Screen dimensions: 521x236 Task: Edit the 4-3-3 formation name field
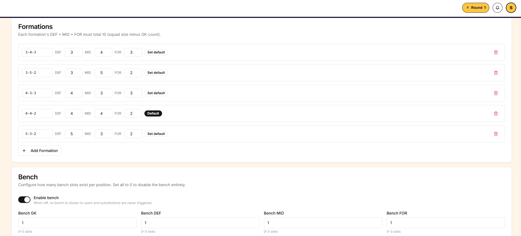[x=37, y=93]
